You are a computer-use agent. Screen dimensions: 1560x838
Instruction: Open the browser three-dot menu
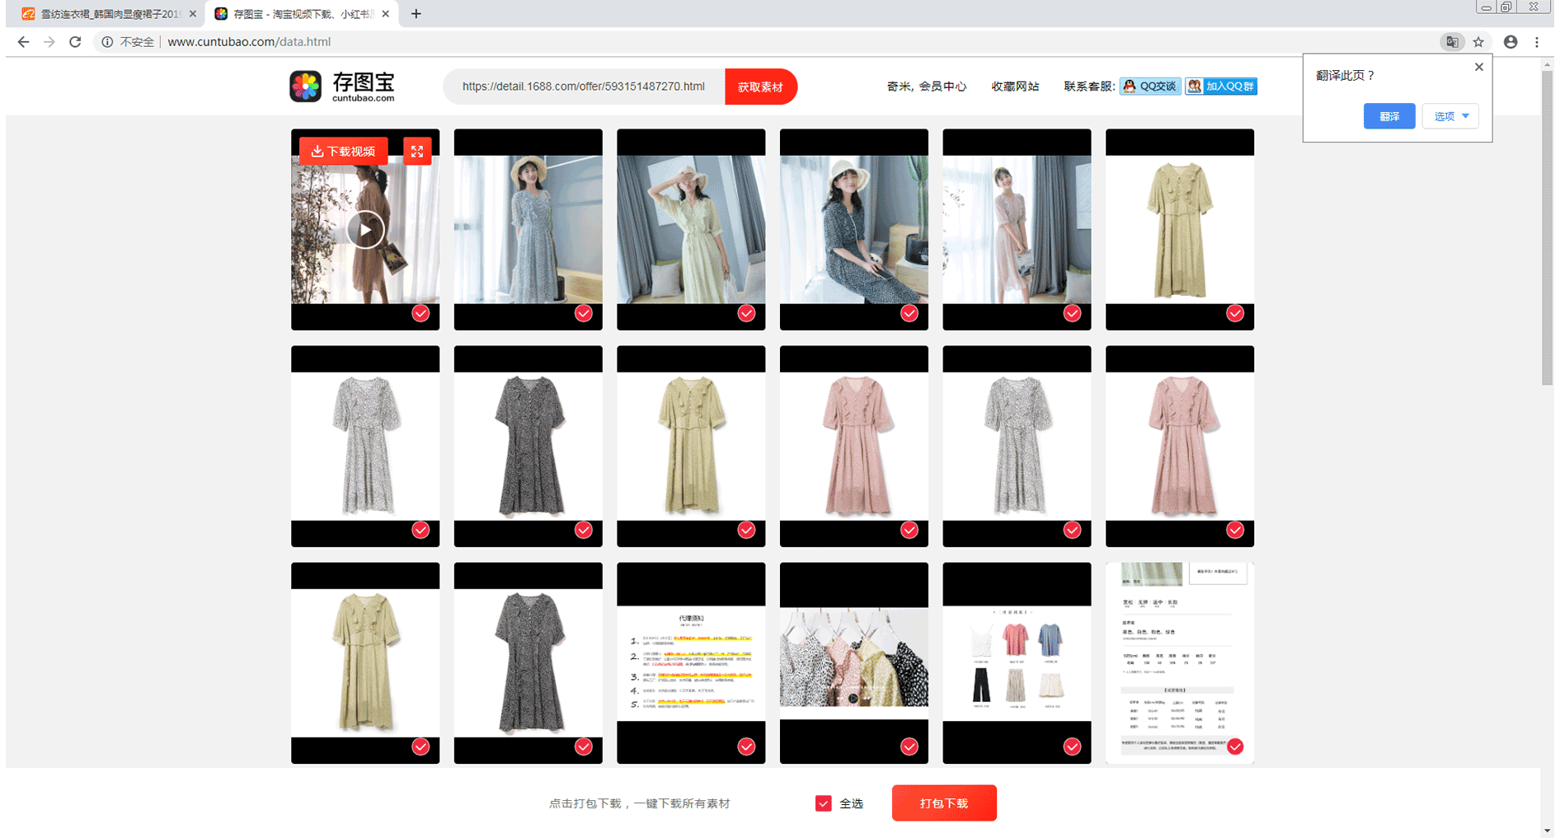(x=1537, y=42)
